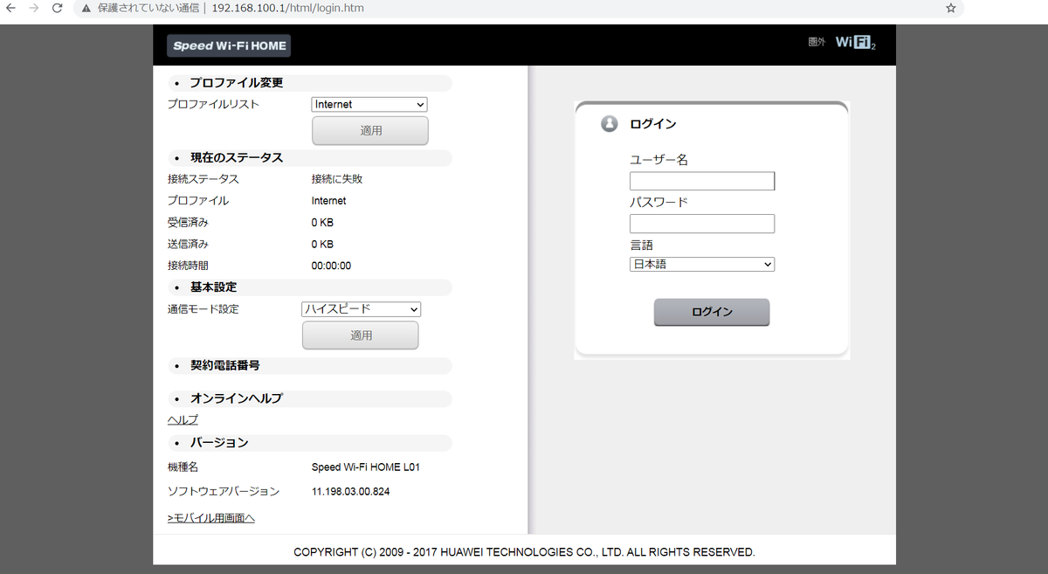This screenshot has width=1048, height=574.
Task: Switch to mobile view via モバイル用画面へ
Action: click(x=211, y=518)
